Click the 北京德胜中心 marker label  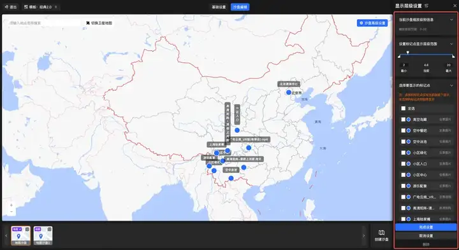point(289,84)
